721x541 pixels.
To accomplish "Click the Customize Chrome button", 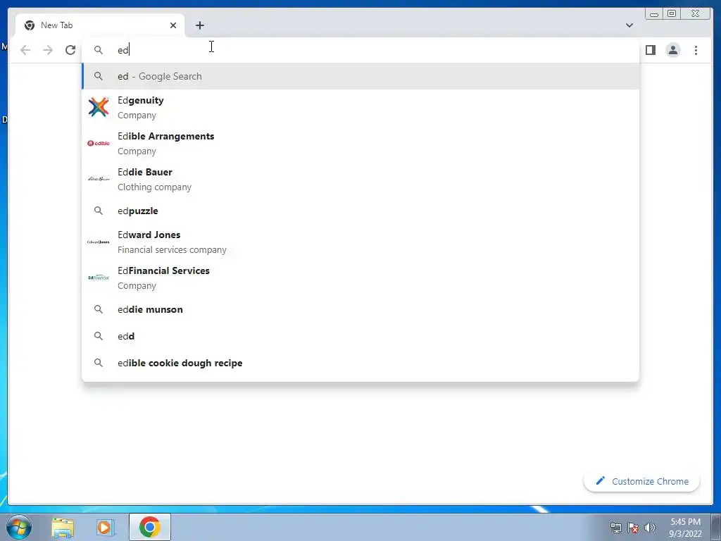I will (642, 481).
